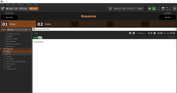Viewport: 177px width, 93px height.
Task: Select Fascination in setlist
Action: 16,46
